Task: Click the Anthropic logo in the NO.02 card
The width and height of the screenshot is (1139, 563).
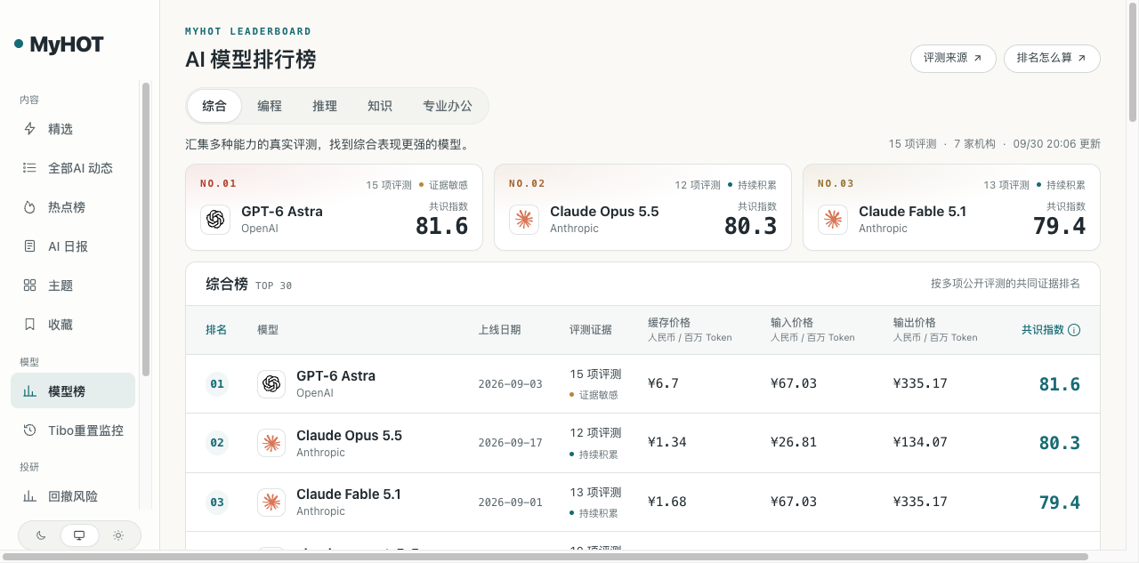Action: pos(524,220)
